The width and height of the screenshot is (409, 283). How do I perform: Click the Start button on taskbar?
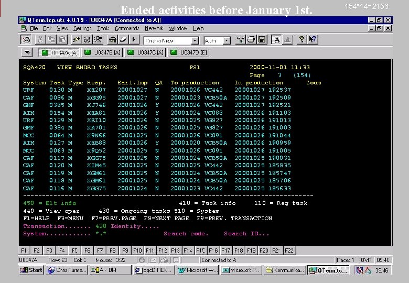pyautogui.click(x=31, y=270)
